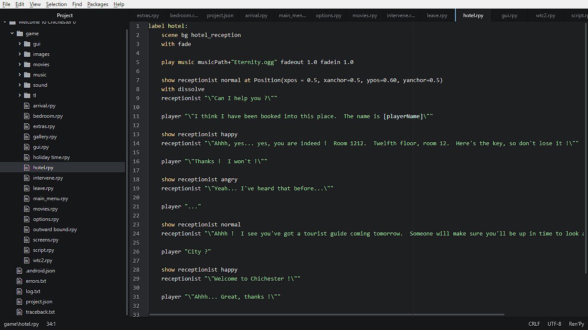Open the Selection menu
This screenshot has width=588, height=330.
(56, 4)
